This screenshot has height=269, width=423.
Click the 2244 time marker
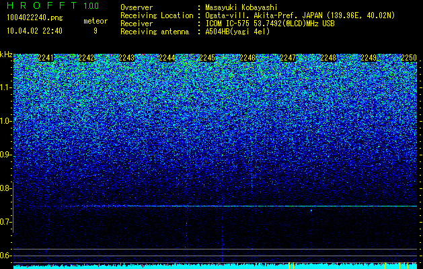pos(167,58)
